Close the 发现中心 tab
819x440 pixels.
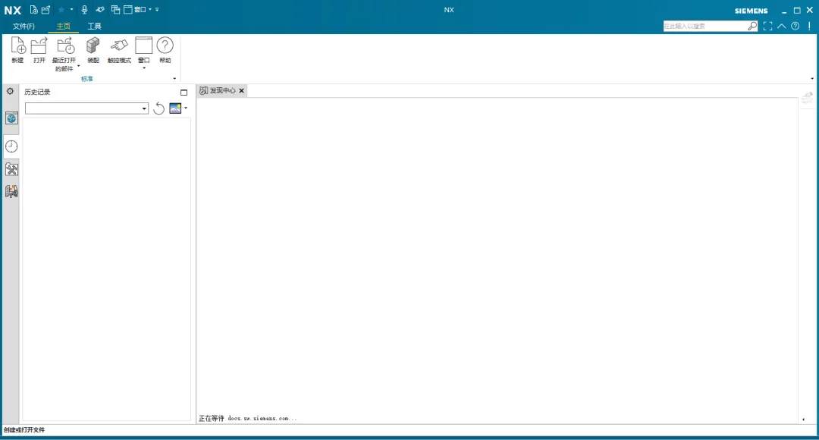click(x=241, y=91)
